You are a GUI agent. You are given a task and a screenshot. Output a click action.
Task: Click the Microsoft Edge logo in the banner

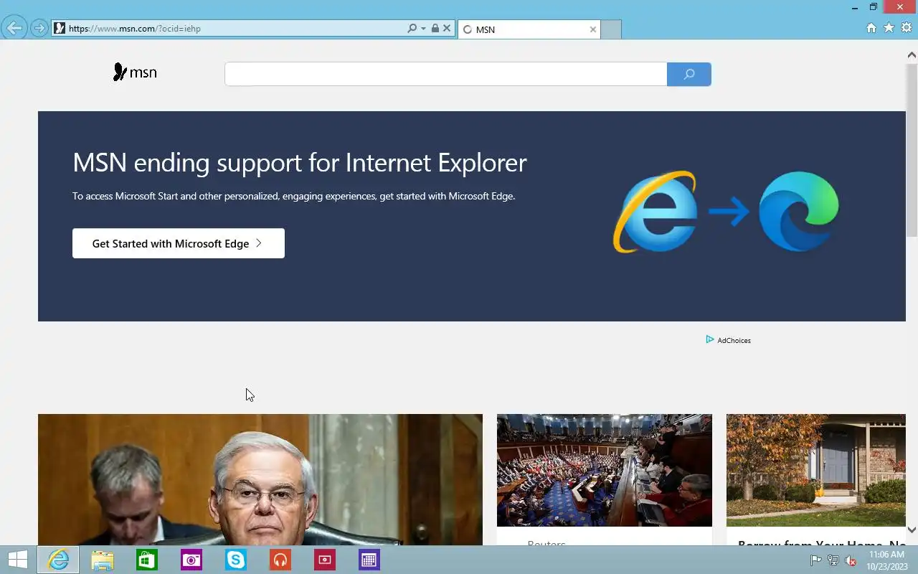pyautogui.click(x=799, y=212)
